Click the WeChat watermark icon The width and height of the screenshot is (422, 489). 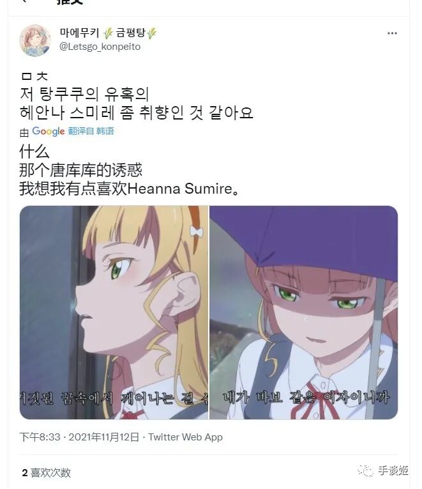(366, 470)
